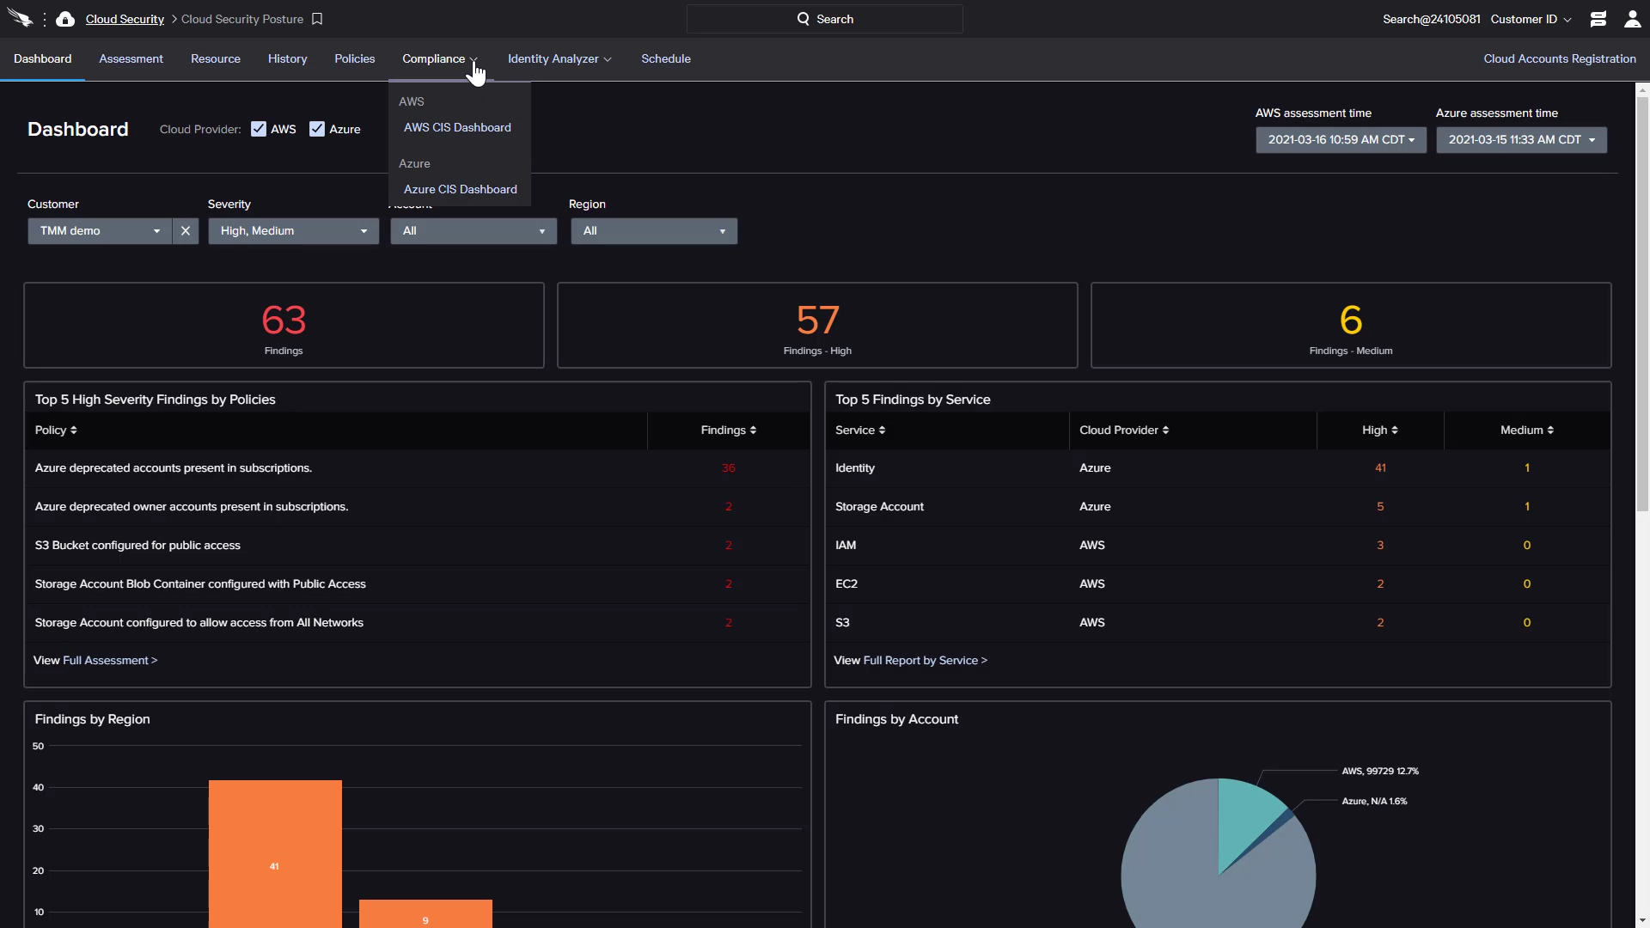Screen dimensions: 1650x928
Task: Open the Full Assessment link
Action: point(110,661)
